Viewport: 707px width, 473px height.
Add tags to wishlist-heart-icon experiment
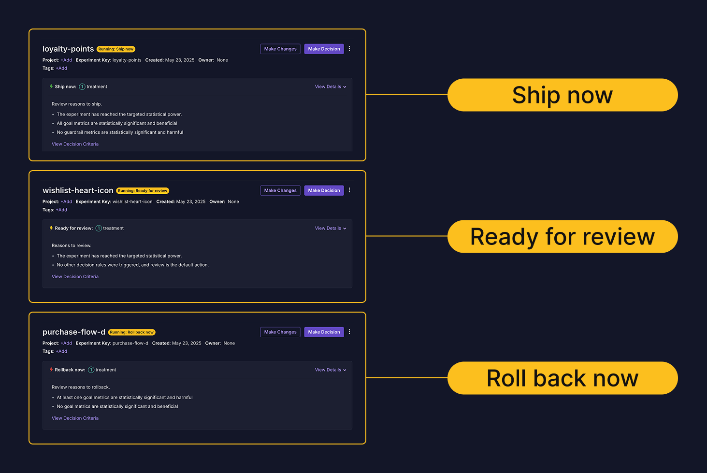61,210
